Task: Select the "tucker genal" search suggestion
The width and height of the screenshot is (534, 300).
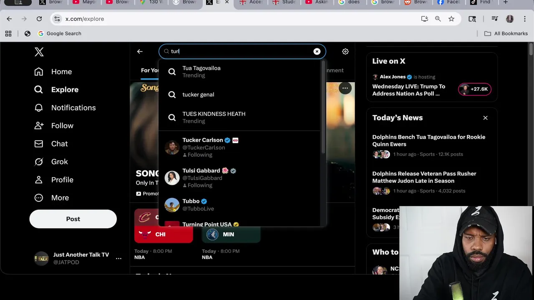Action: coord(239,95)
